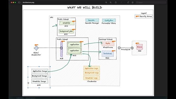176x99 pixels.
Task: Click the zoom in magnifier icon
Action: [111, 2]
